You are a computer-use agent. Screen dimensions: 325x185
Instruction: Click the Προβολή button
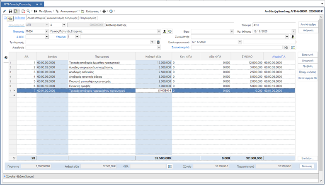(308, 66)
